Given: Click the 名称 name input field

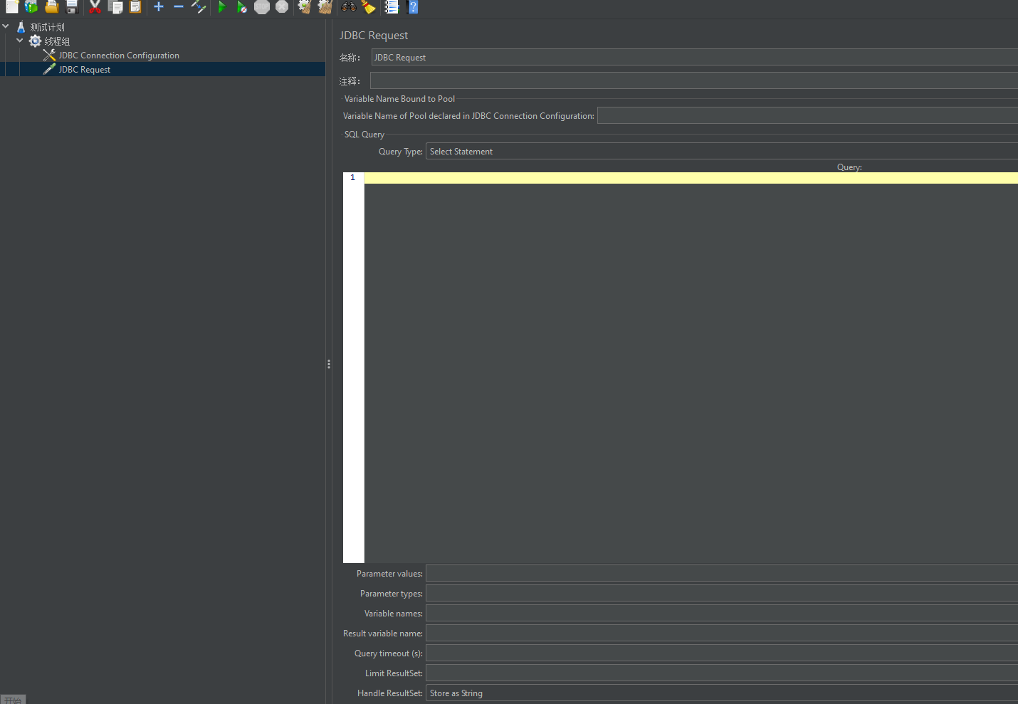Looking at the screenshot, I should click(x=695, y=57).
